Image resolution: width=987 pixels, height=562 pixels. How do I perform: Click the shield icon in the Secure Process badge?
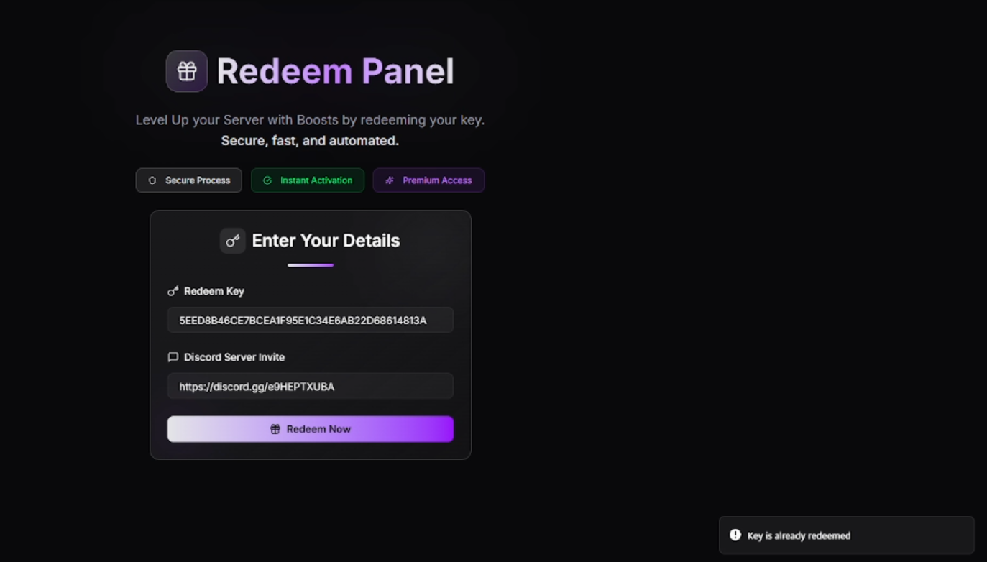coord(152,180)
